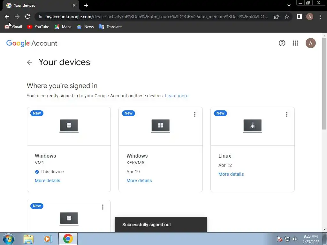The image size is (327, 245).
Task: Go back with browser back arrow
Action: pos(7,17)
